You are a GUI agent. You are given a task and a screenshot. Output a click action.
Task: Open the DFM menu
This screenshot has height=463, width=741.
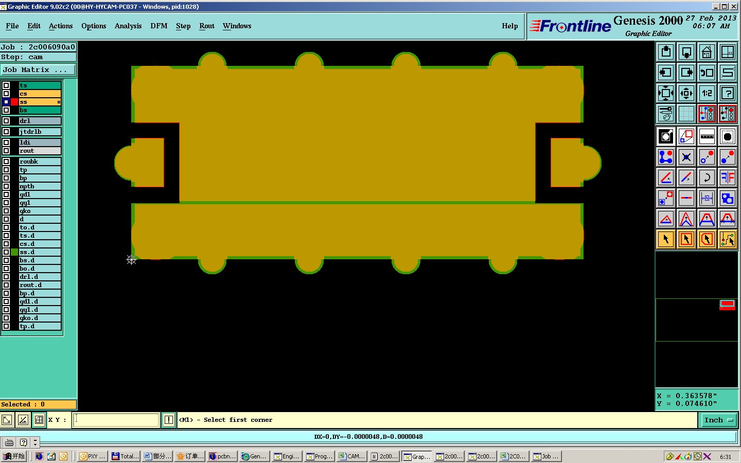coord(159,26)
